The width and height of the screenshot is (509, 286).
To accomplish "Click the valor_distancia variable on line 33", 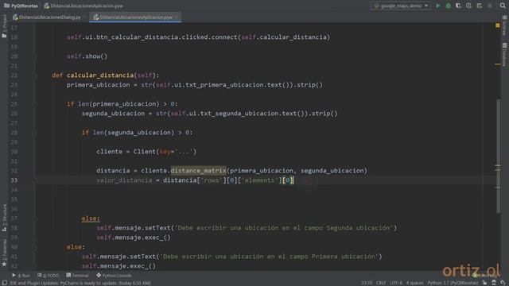I will [124, 180].
